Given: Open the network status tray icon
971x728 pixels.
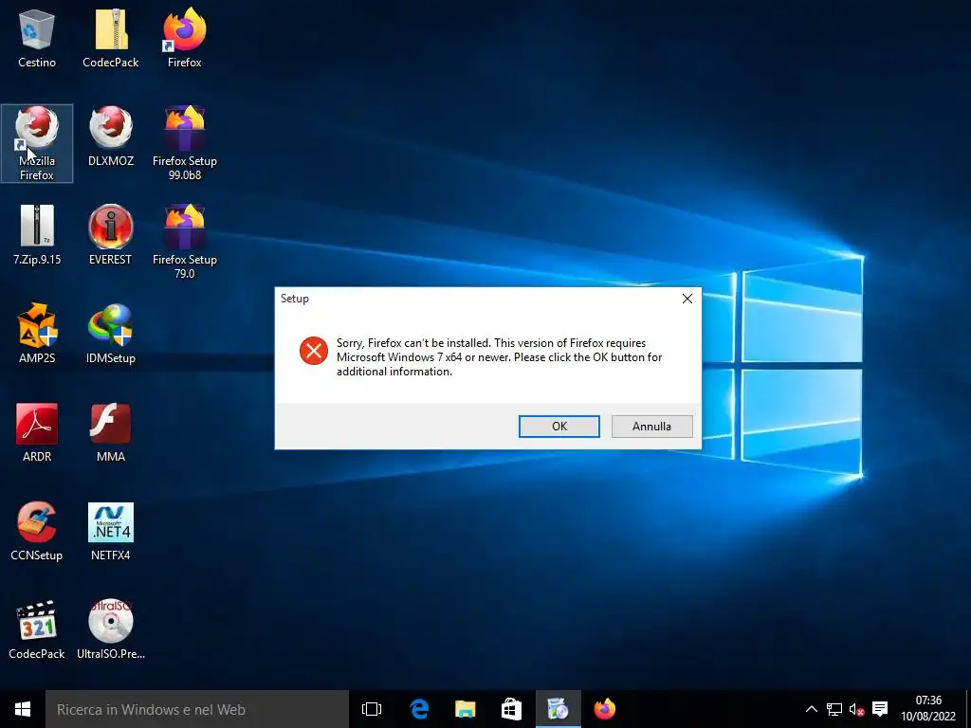Looking at the screenshot, I should (834, 709).
